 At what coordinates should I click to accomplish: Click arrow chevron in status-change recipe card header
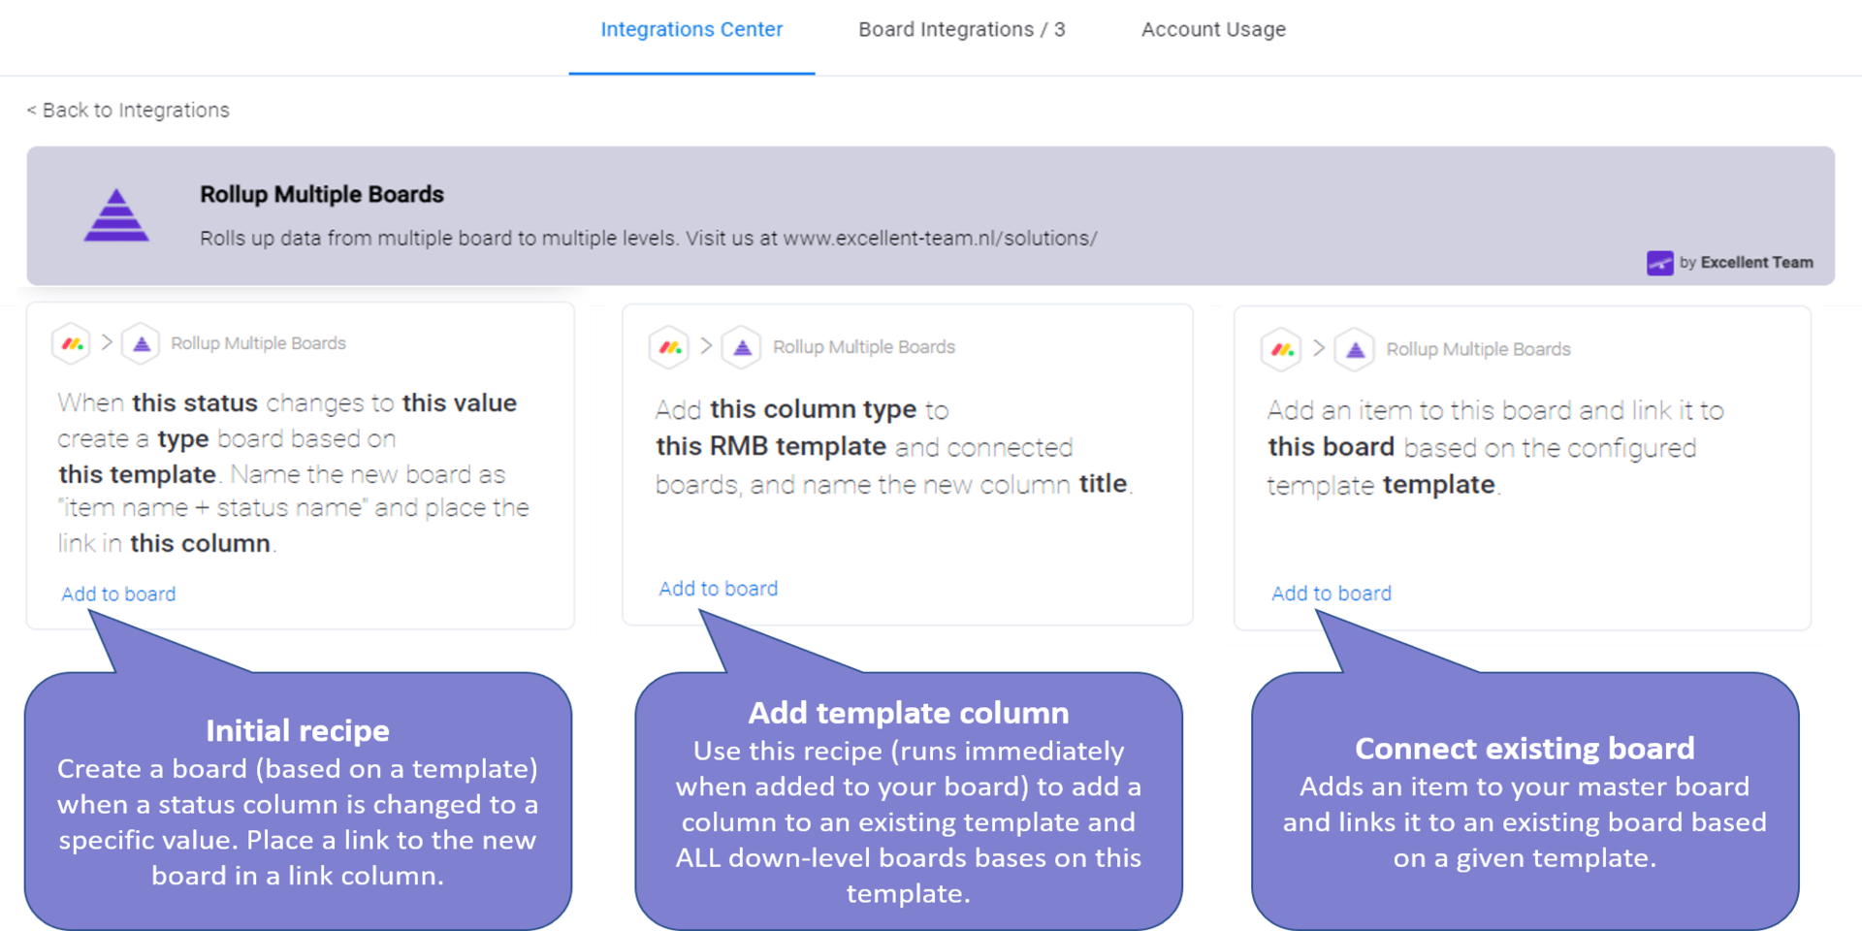(x=107, y=342)
